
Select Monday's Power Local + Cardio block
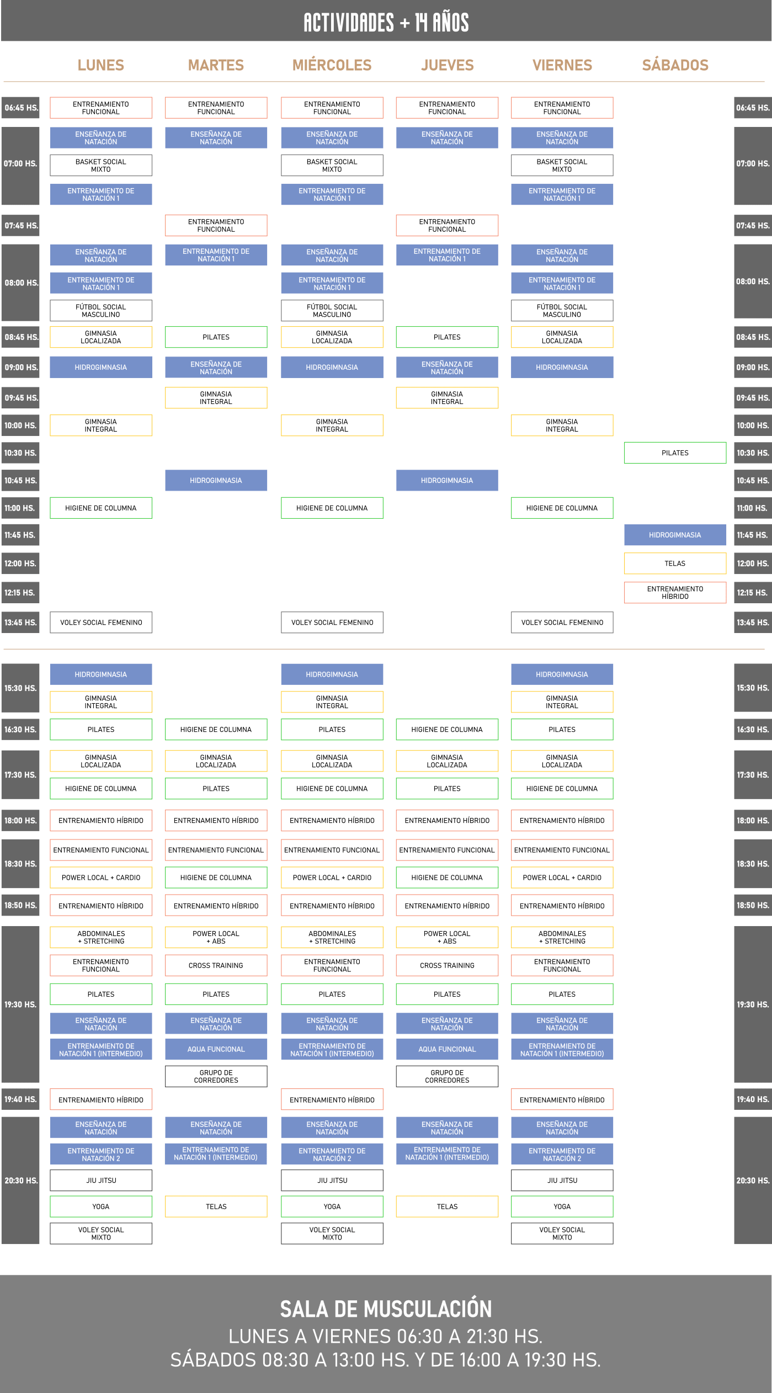pyautogui.click(x=101, y=878)
